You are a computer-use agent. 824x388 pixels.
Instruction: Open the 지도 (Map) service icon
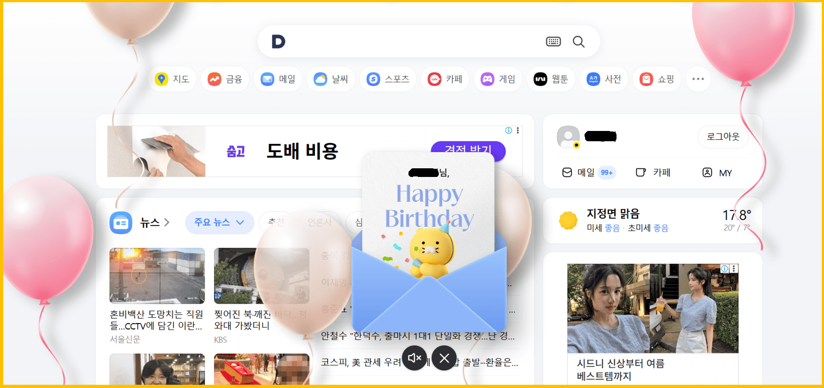[x=172, y=78]
